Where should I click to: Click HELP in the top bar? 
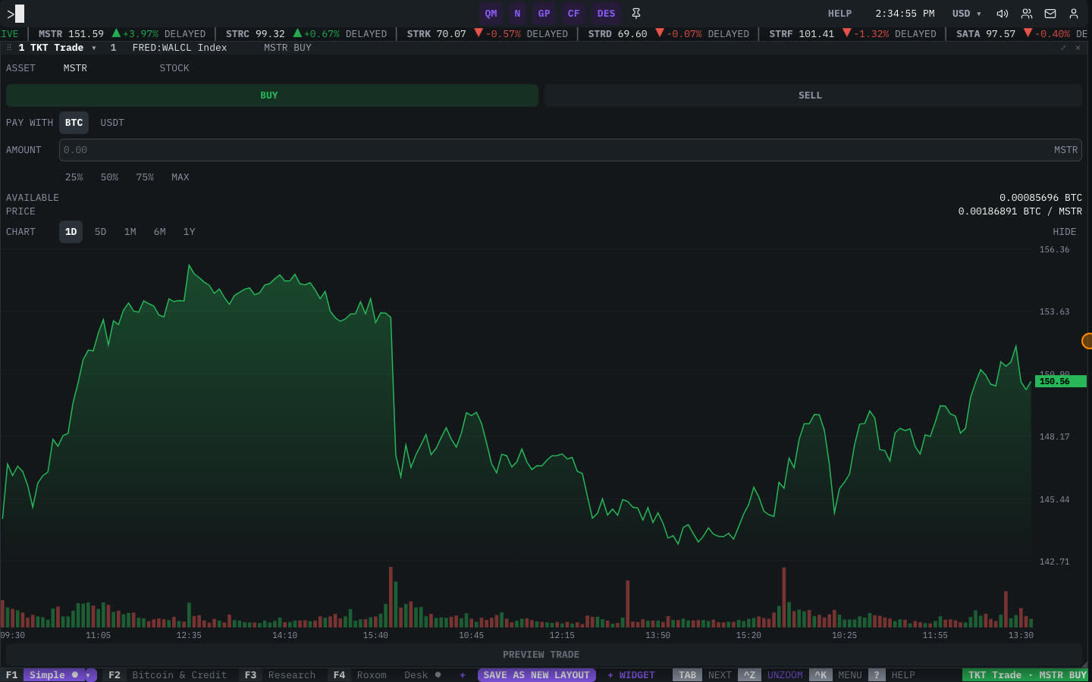(839, 14)
